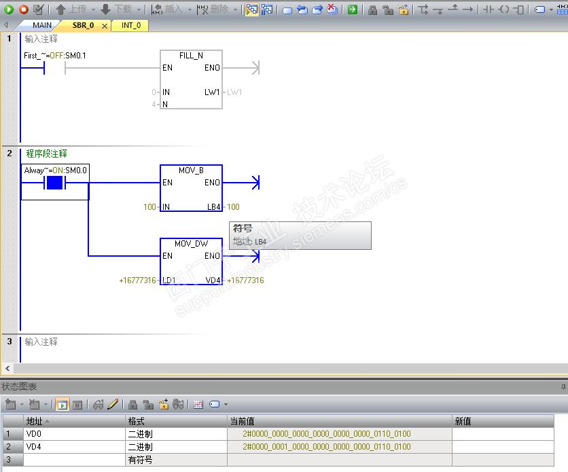Select the SM0.1 First scan contact
Viewport: 568px width, 472px height.
[54, 67]
